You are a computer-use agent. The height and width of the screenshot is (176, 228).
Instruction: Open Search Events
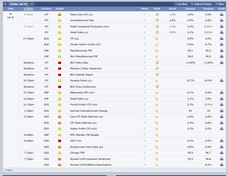click(x=201, y=4)
